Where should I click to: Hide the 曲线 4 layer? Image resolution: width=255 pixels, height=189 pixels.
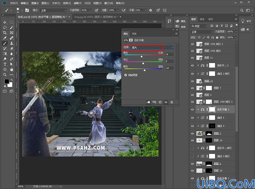coord(193,126)
